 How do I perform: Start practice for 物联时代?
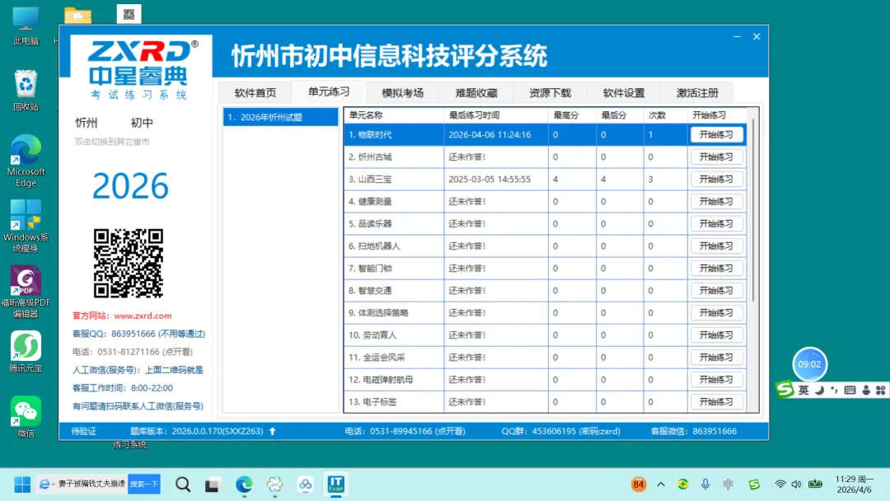[716, 134]
